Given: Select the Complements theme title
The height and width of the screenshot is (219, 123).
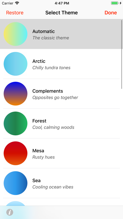Looking at the screenshot, I should [x=48, y=91].
